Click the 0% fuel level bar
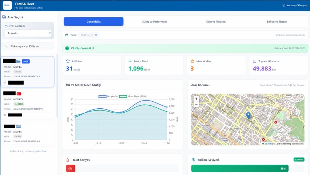The width and height of the screenshot is (310, 175). coord(71,168)
